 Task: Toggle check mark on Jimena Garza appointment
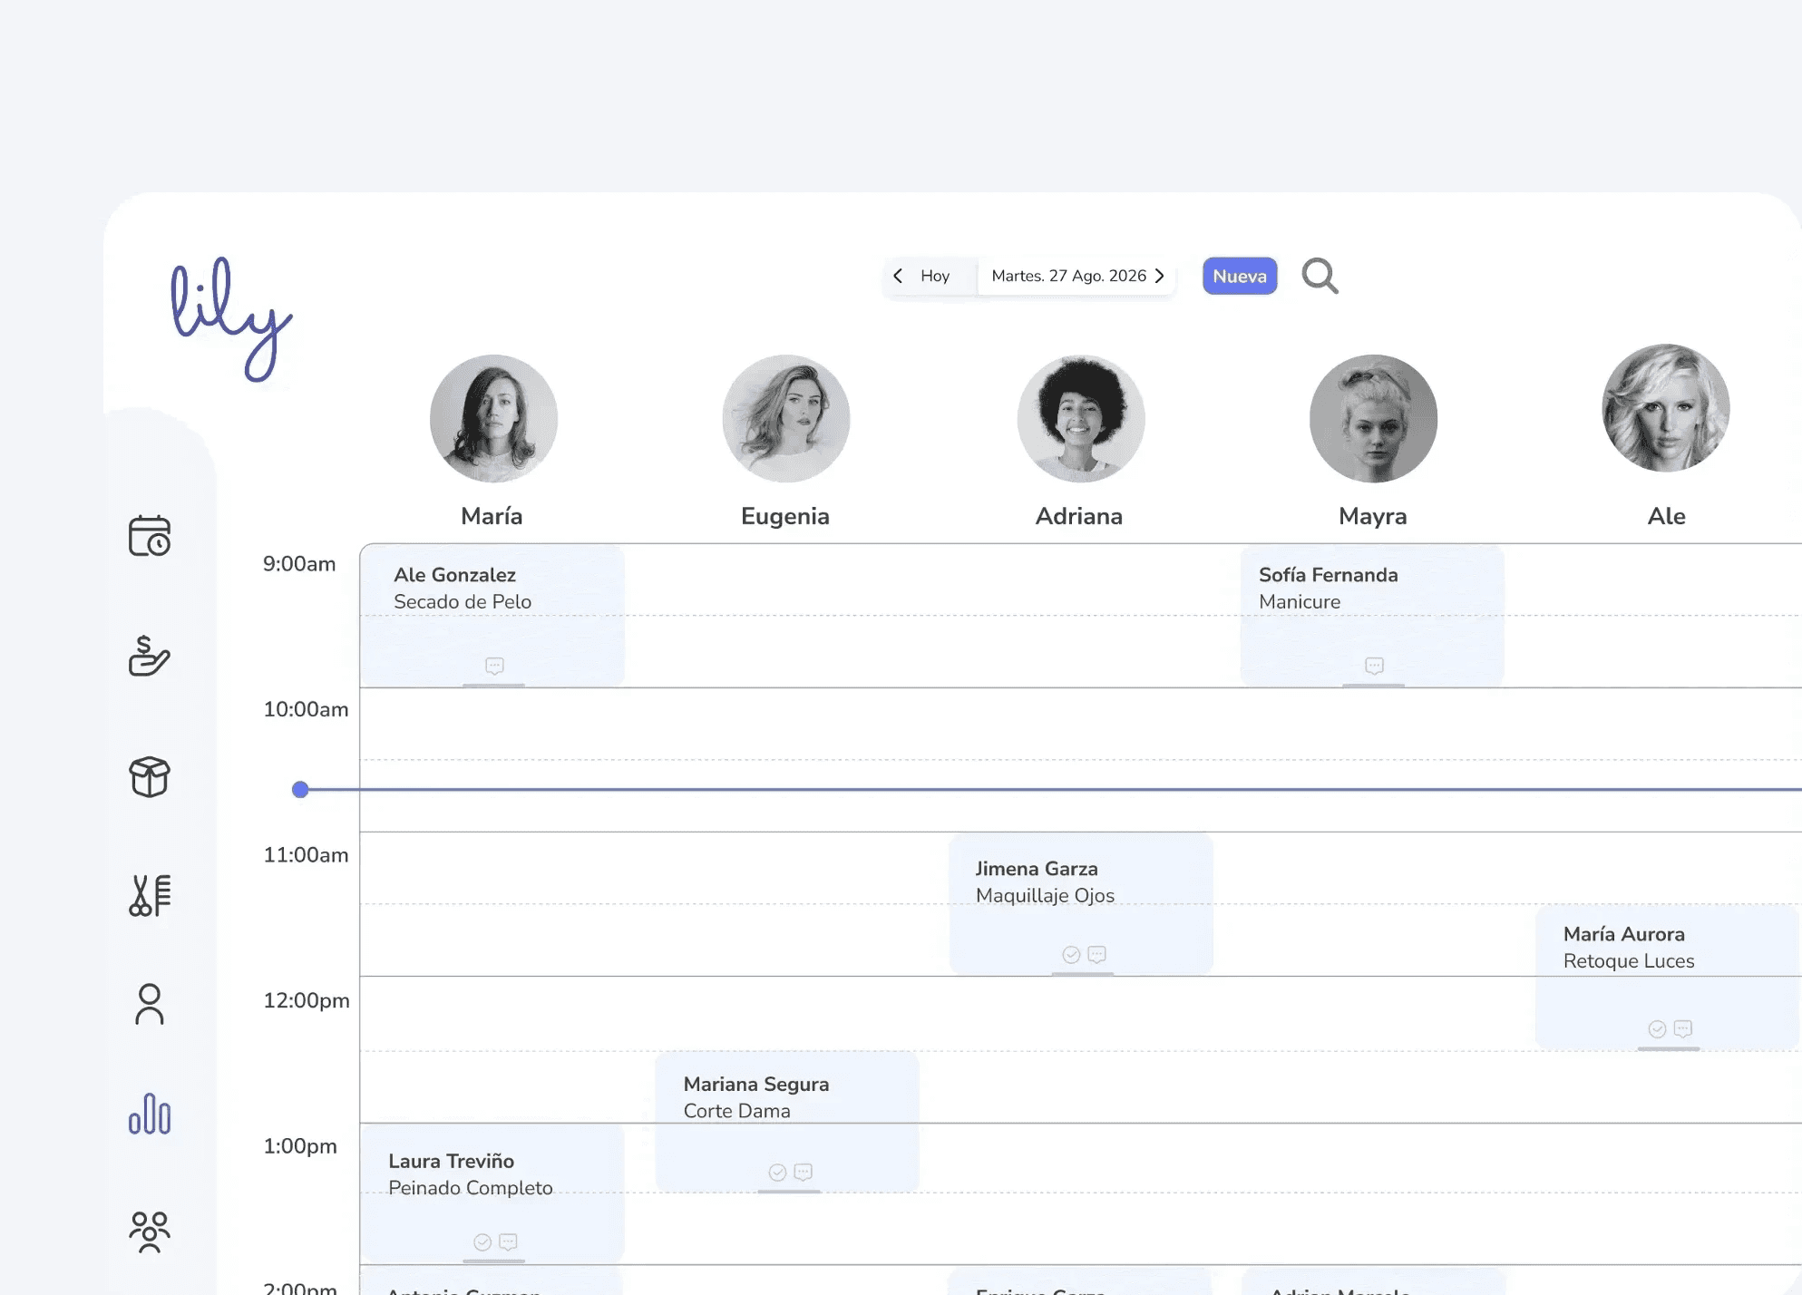[1071, 954]
